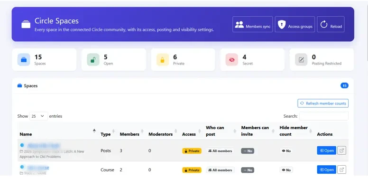
Task: Sort by Moderators column
Action: point(163,131)
